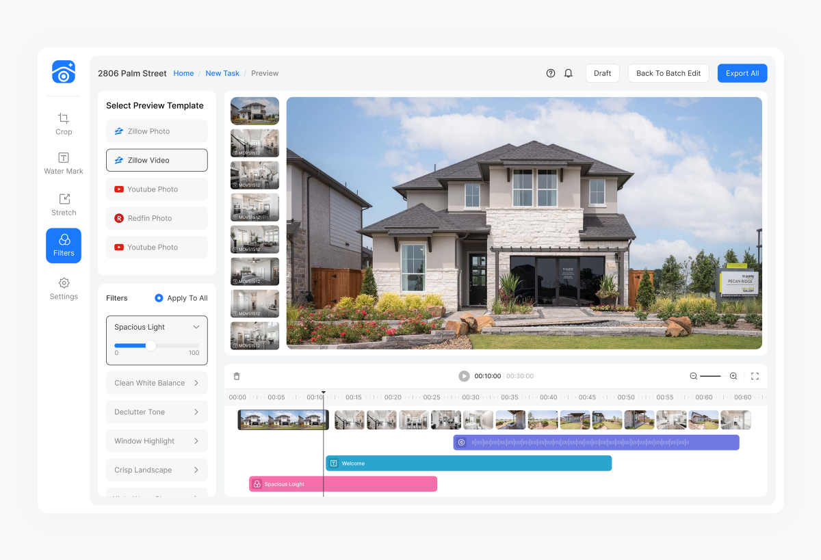This screenshot has width=821, height=560.
Task: Adjust the Spacious Light intensity slider
Action: tap(151, 345)
